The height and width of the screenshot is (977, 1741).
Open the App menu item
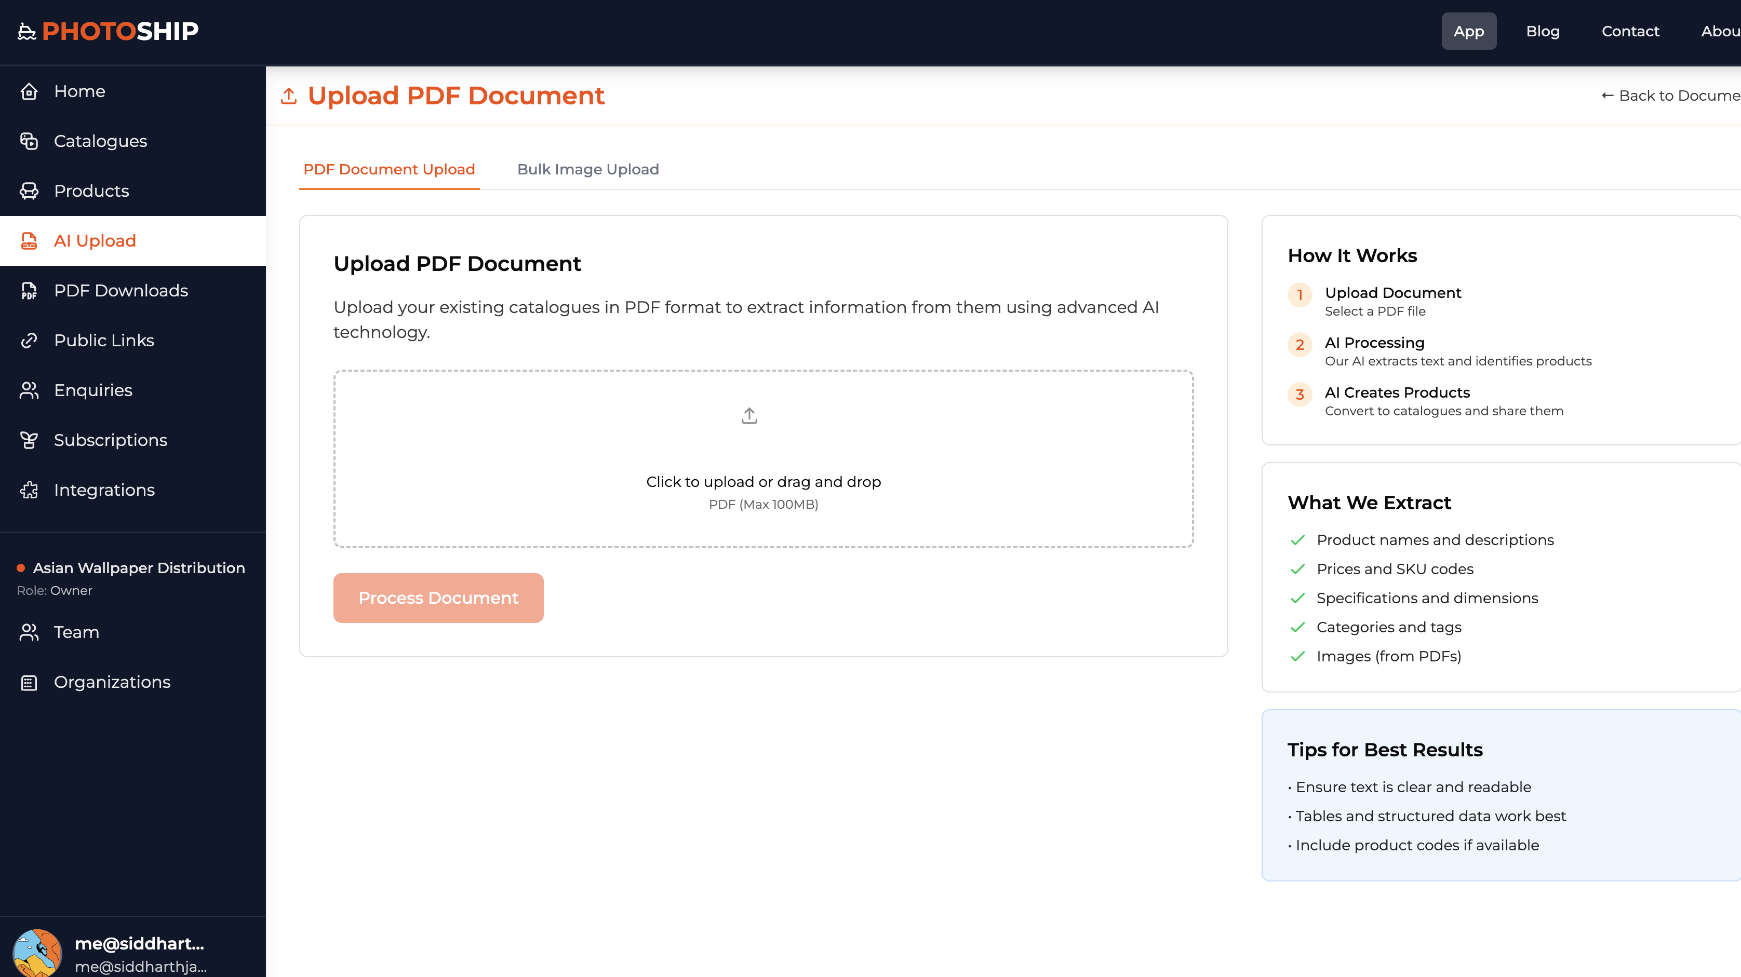(x=1469, y=31)
